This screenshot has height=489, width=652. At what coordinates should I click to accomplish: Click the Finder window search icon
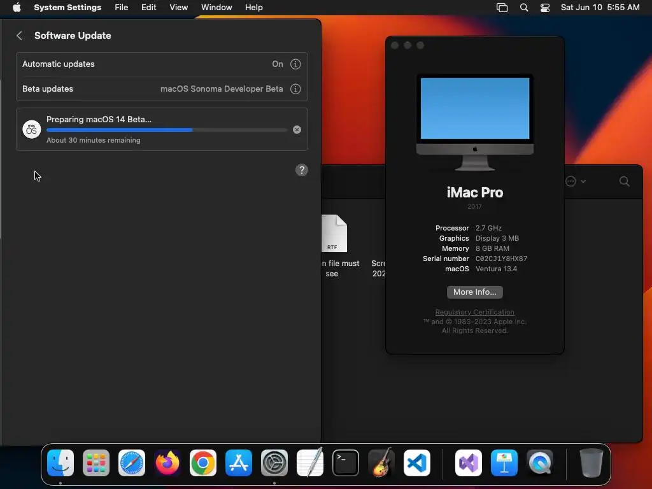624,181
